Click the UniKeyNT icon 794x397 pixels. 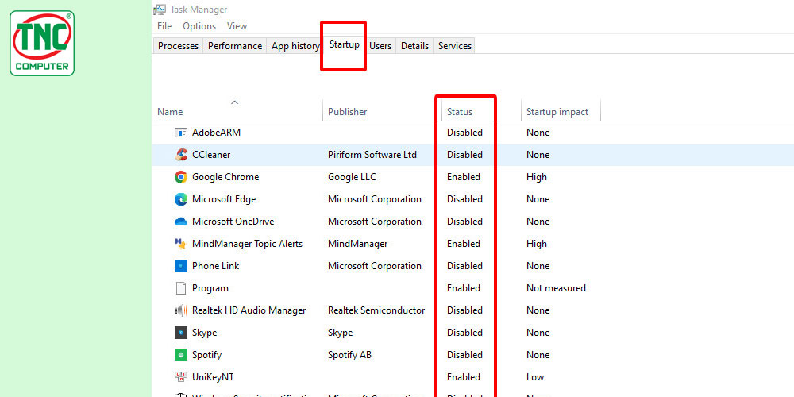[x=181, y=377]
